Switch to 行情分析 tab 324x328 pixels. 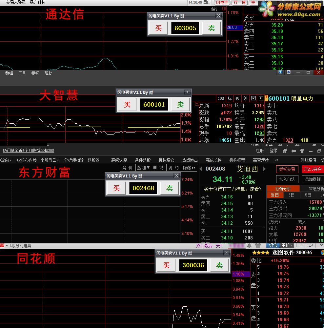point(283,189)
